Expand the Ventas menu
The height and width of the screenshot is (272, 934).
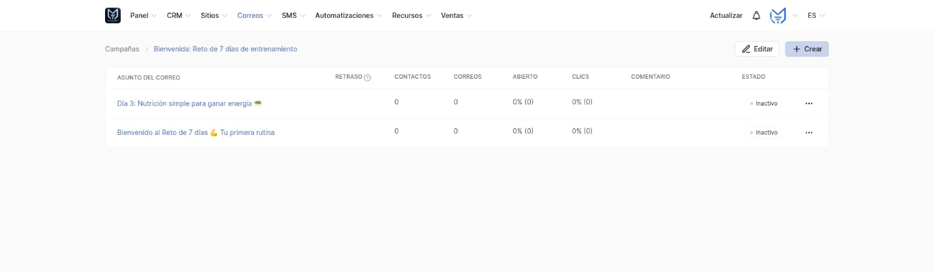[457, 15]
